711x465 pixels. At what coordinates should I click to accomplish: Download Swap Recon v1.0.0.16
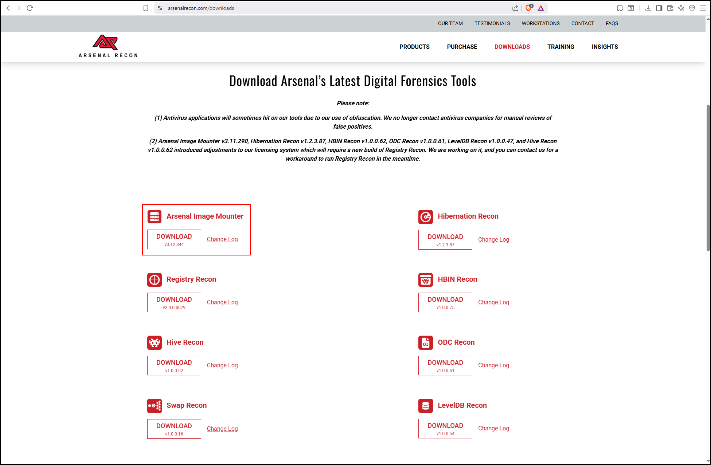pos(174,429)
